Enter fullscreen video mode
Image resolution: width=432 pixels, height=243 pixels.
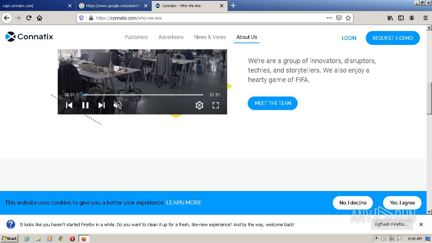[216, 105]
